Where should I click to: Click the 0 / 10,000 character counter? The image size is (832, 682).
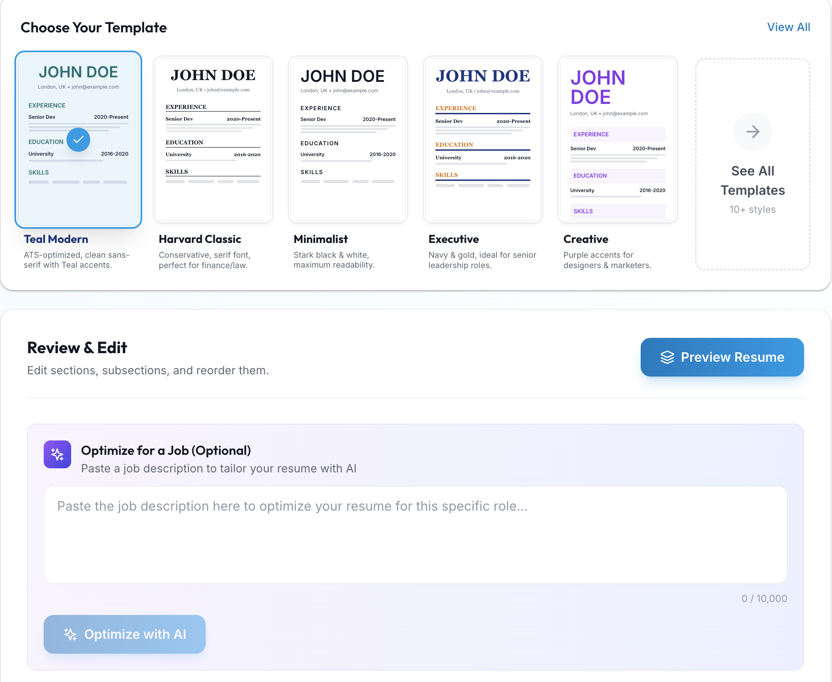point(764,598)
